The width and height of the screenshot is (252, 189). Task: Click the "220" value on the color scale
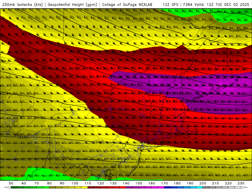pyautogui.click(x=228, y=183)
